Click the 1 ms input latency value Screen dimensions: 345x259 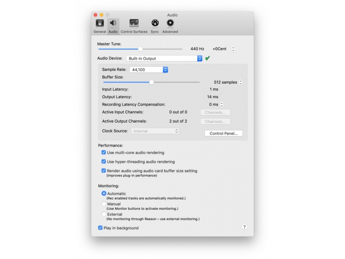click(x=213, y=89)
